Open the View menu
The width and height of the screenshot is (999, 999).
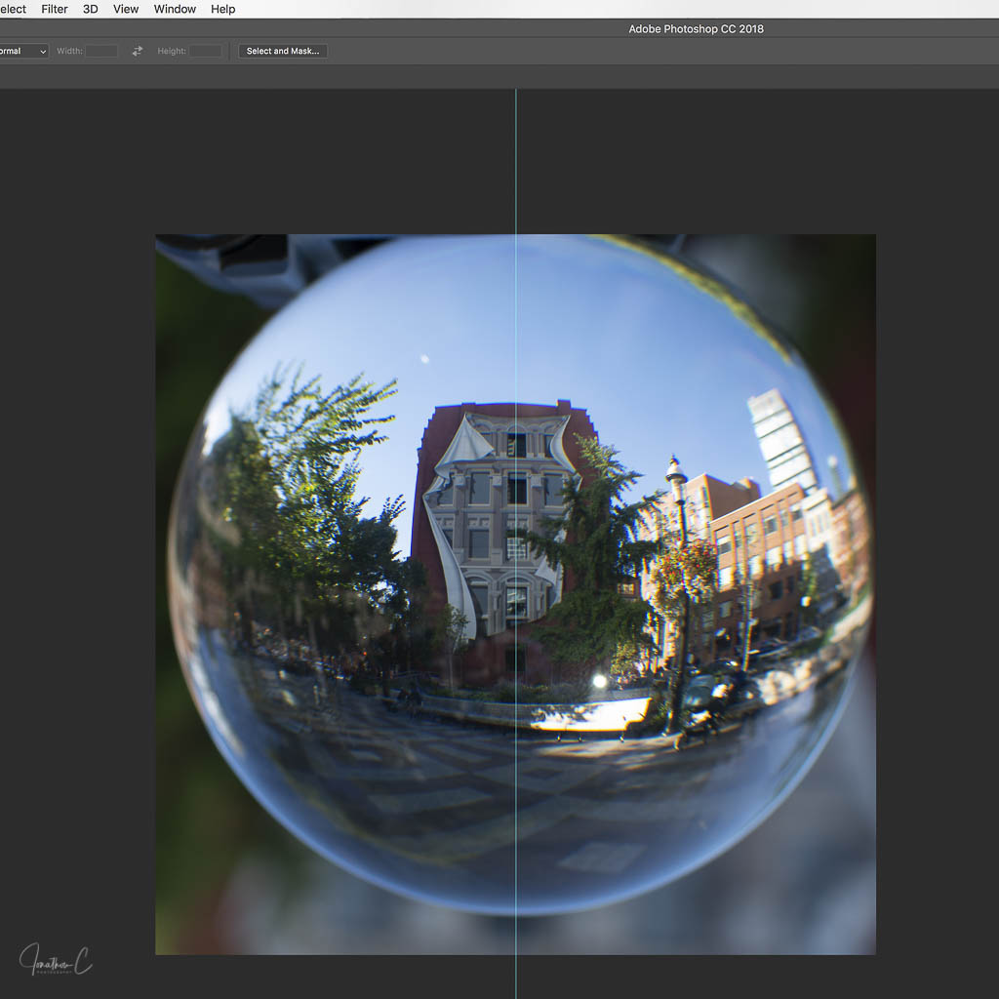pos(126,9)
